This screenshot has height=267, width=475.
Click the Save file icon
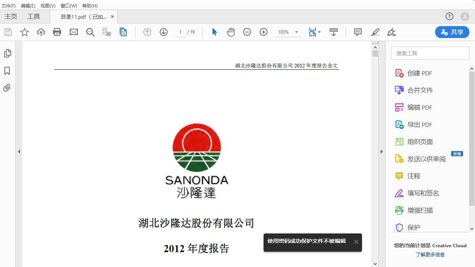click(8, 32)
